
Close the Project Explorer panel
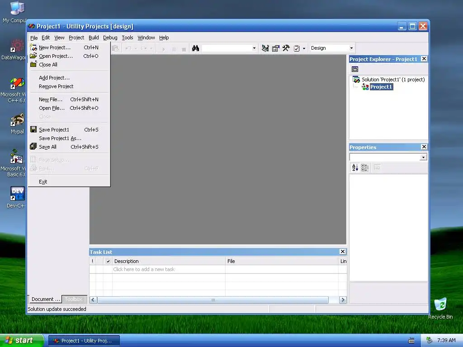click(424, 59)
